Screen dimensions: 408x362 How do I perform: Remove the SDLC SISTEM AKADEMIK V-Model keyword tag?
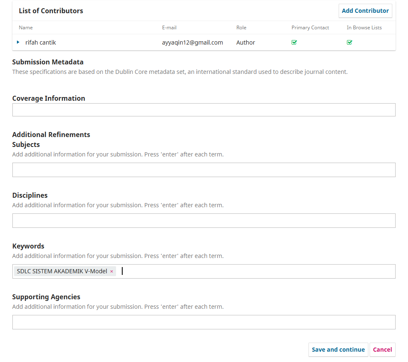click(111, 272)
